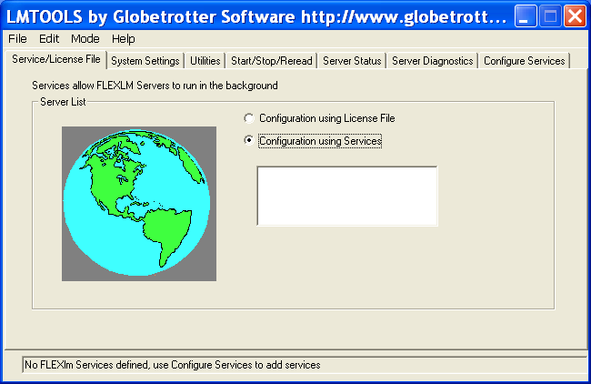Open the Server Diagnostics tab
This screenshot has height=384, width=591.
click(432, 61)
